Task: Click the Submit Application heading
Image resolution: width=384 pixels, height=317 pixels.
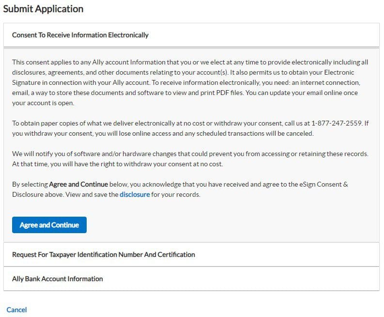Action: coord(43,9)
